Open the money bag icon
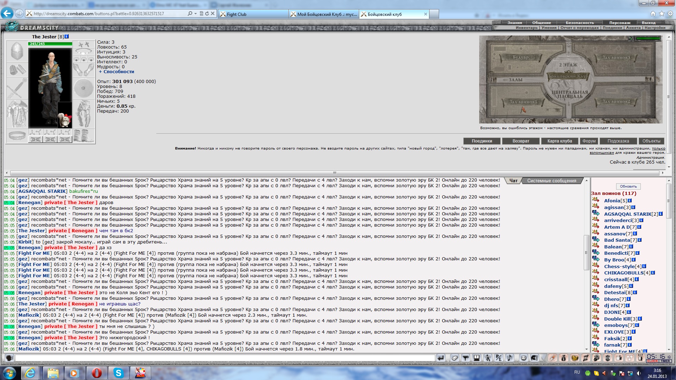This screenshot has width=676, height=380. point(563,358)
